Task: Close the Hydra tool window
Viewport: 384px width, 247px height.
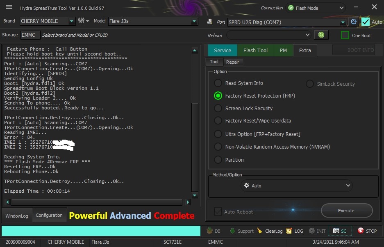Action: [374, 7]
